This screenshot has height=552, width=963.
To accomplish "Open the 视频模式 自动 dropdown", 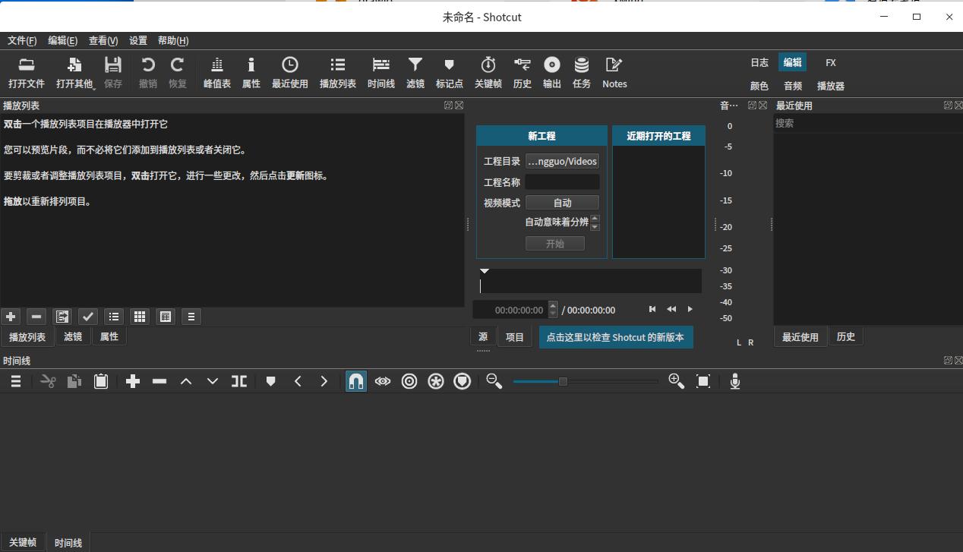I will 562,202.
